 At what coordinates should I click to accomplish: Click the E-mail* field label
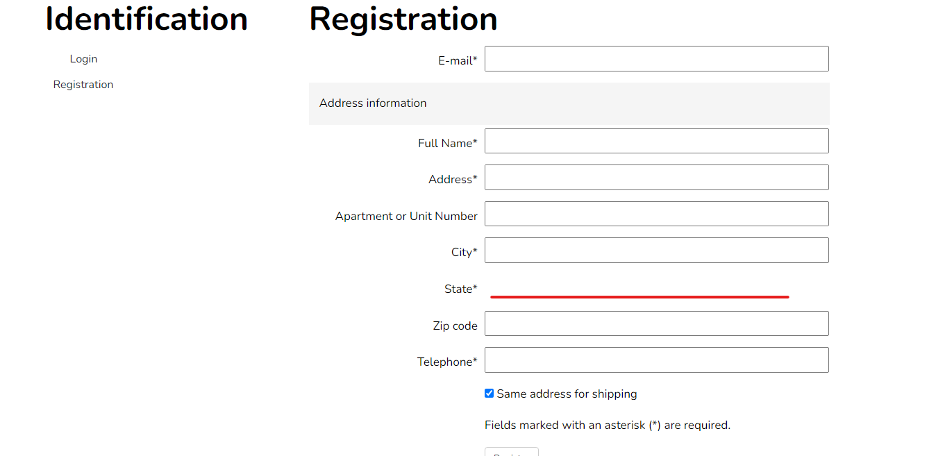click(x=458, y=61)
